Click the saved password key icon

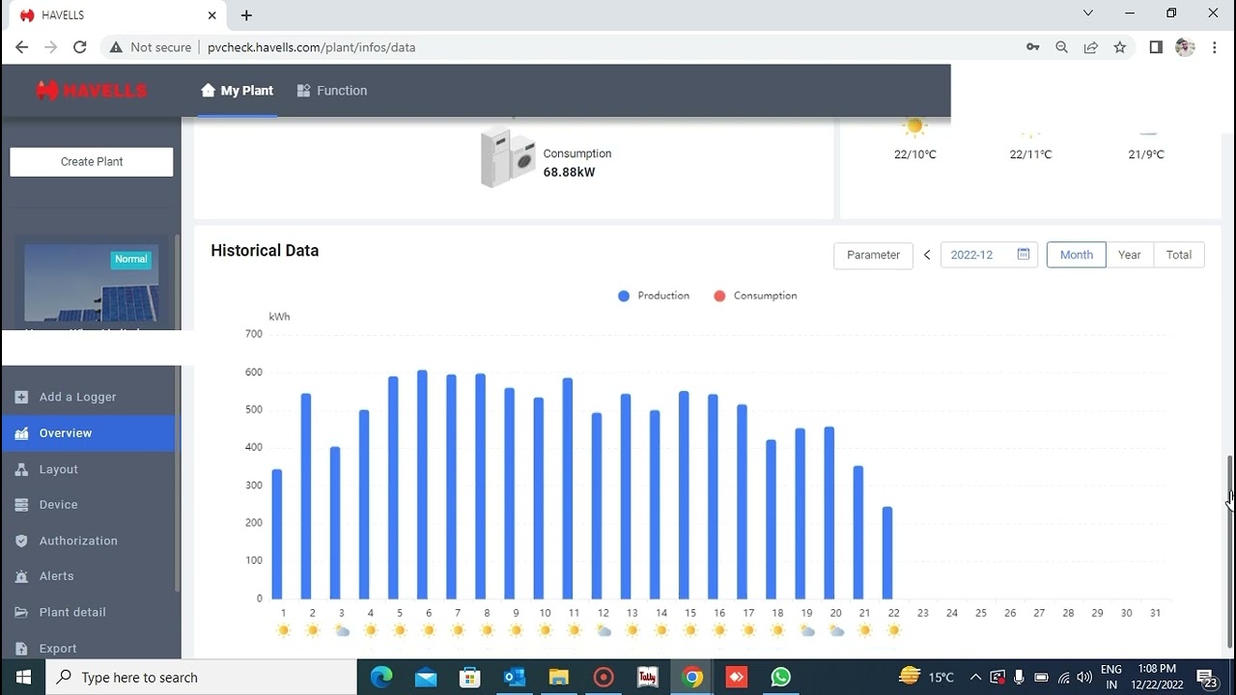1033,47
